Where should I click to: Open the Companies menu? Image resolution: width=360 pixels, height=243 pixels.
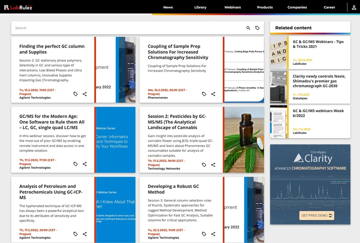297,8
